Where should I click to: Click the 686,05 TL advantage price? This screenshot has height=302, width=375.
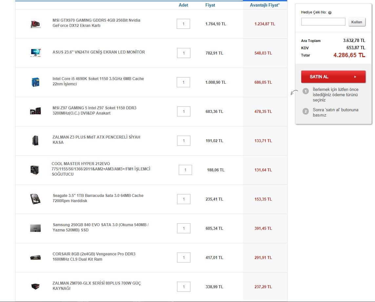[263, 82]
